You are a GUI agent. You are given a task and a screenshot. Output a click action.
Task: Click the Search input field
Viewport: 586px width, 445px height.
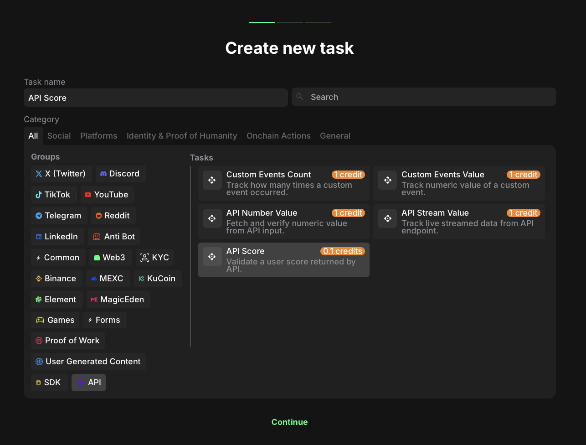point(424,97)
